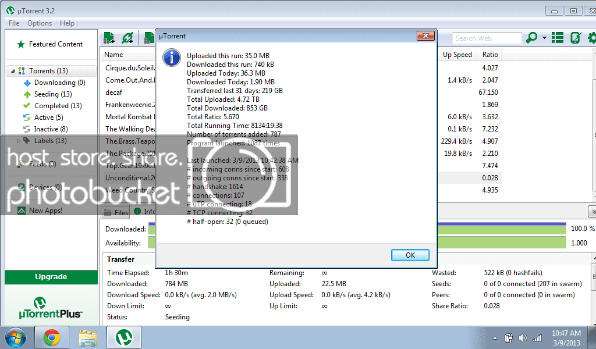Click the Active transfer arrows icon
Screen dimensions: 596x349
pyautogui.click(x=27, y=117)
